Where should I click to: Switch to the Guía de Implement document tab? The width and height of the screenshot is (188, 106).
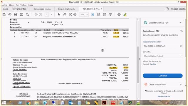tap(67, 9)
